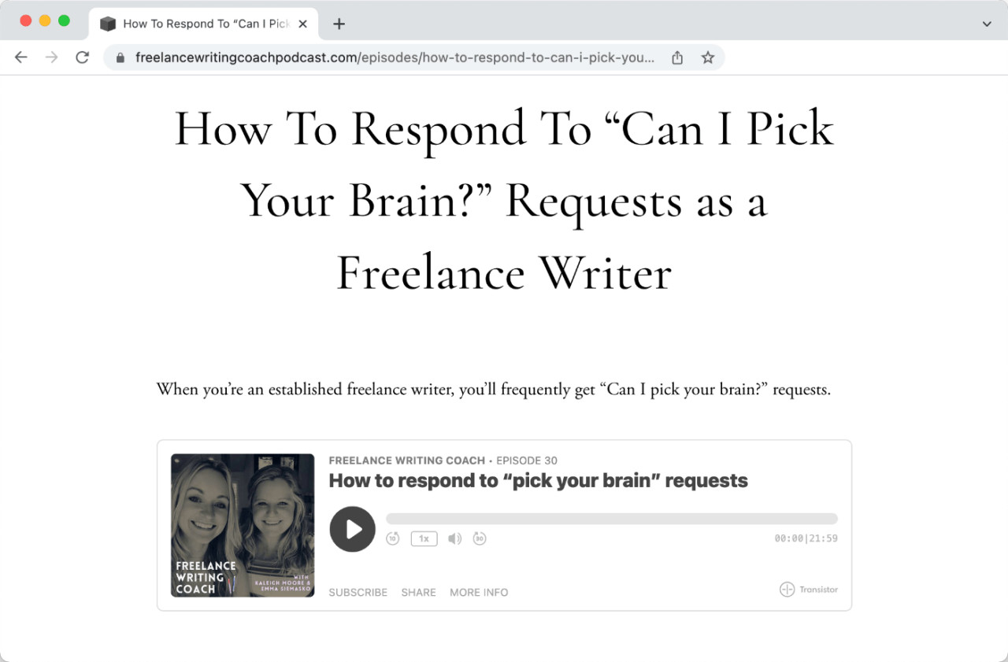
Task: Expand the MORE INFO section
Action: tap(478, 592)
